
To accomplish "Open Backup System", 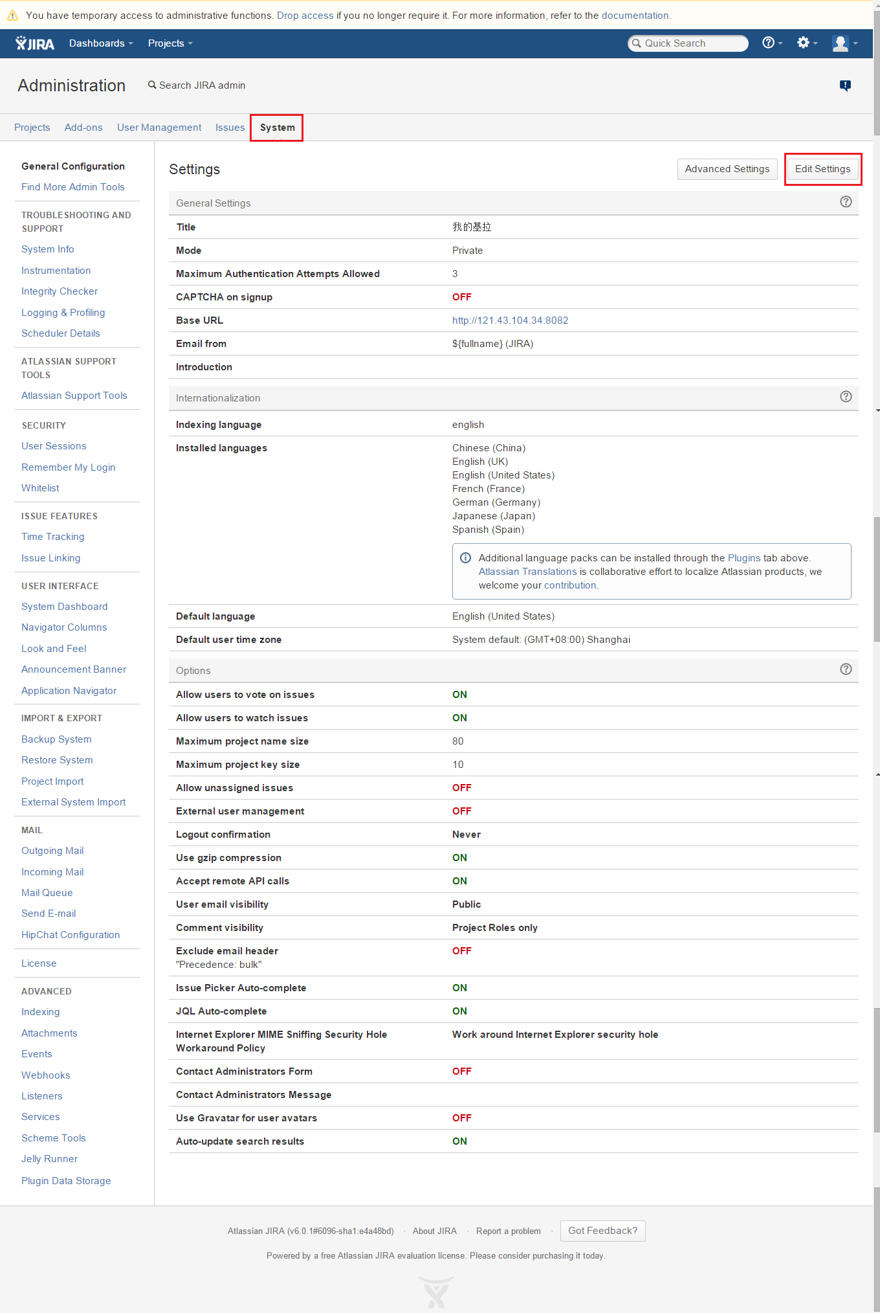I will (x=56, y=739).
